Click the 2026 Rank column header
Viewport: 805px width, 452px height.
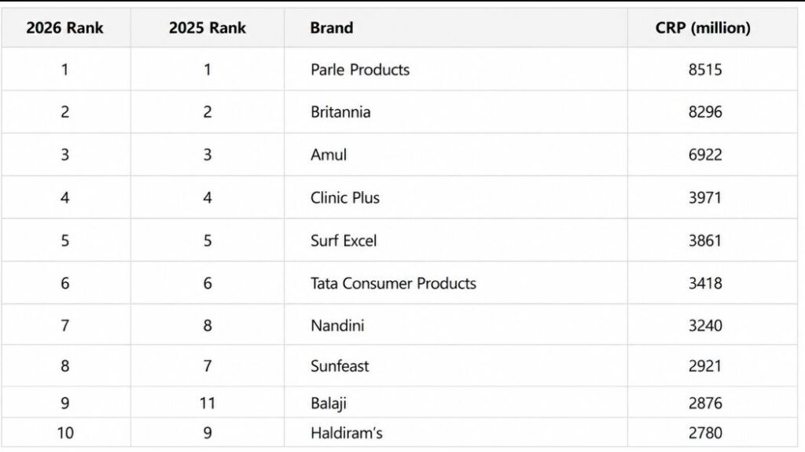coord(64,28)
